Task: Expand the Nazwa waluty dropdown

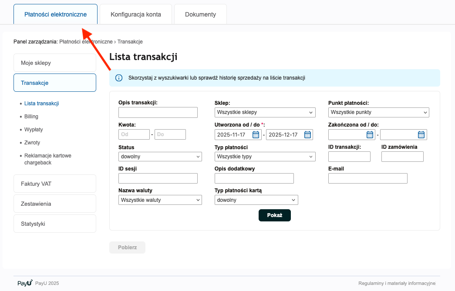Action: click(160, 200)
